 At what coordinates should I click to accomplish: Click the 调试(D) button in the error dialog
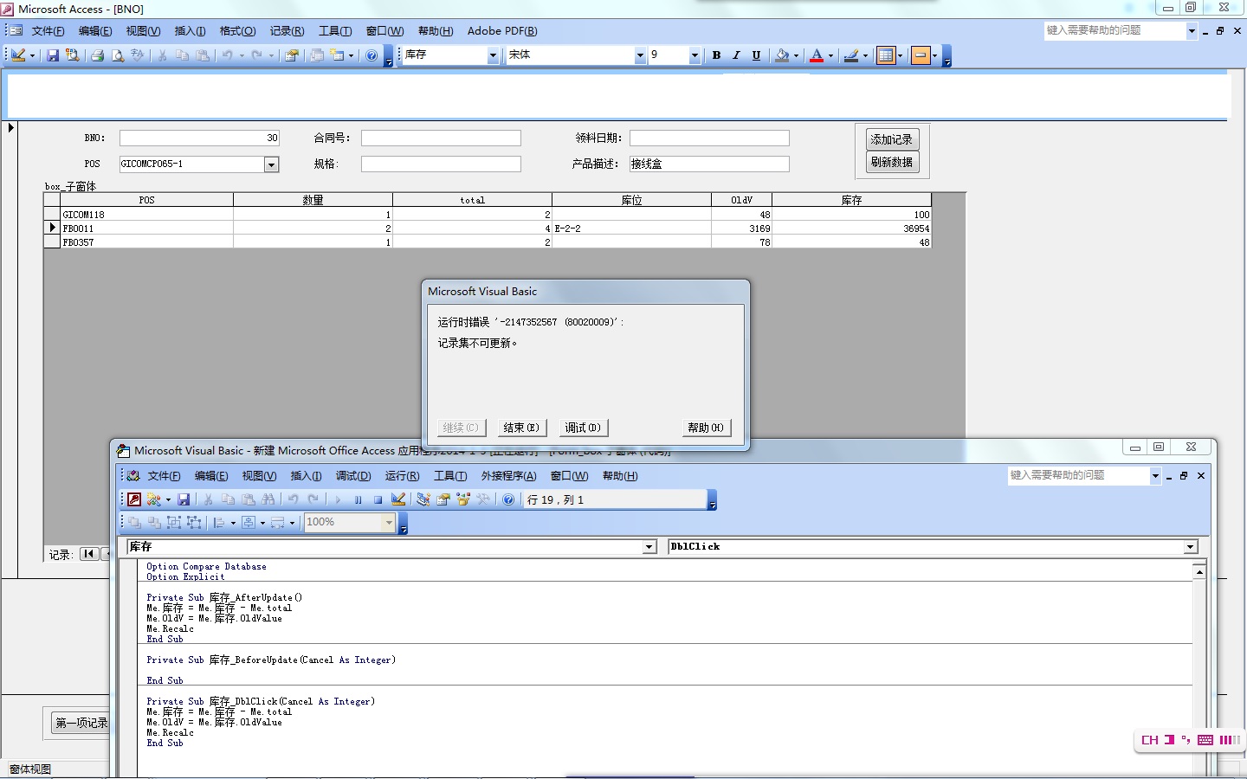click(583, 428)
